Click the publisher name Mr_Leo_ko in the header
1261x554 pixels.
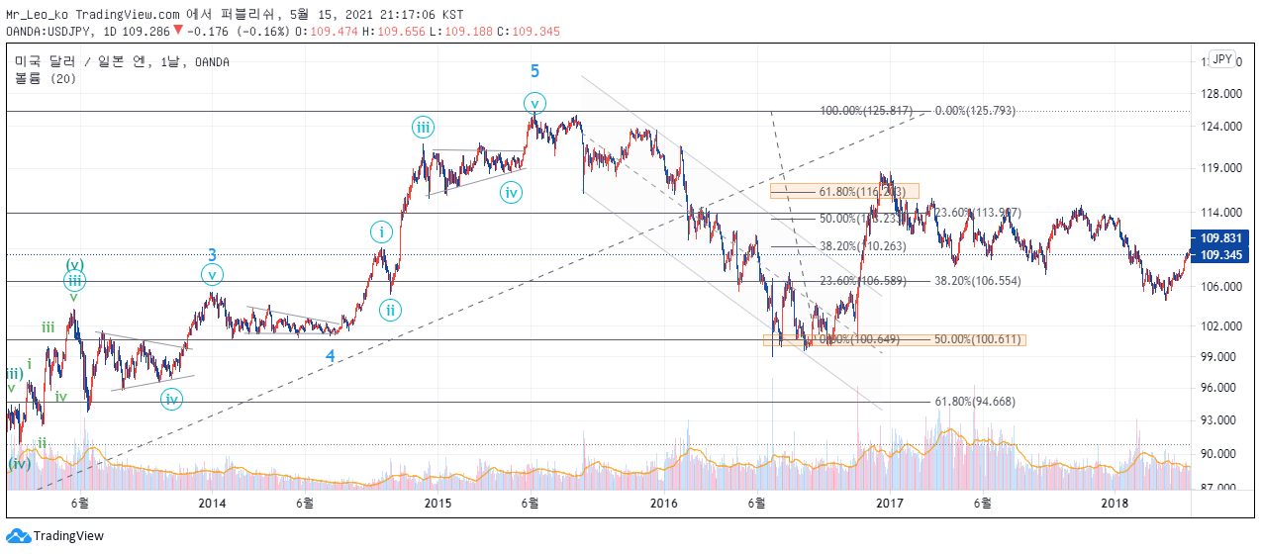pos(38,15)
